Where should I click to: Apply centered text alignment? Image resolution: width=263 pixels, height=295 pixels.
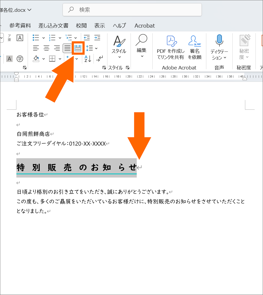point(46,48)
